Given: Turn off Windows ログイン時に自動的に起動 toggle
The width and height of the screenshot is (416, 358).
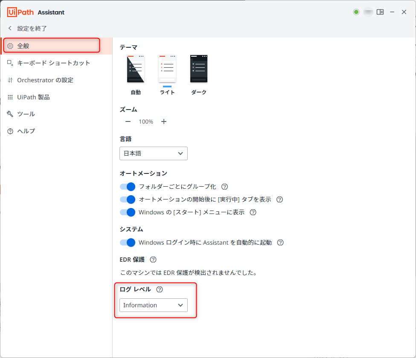Looking at the screenshot, I should [x=128, y=243].
